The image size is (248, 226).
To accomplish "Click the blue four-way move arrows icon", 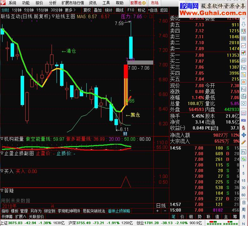I will [x=244, y=135].
